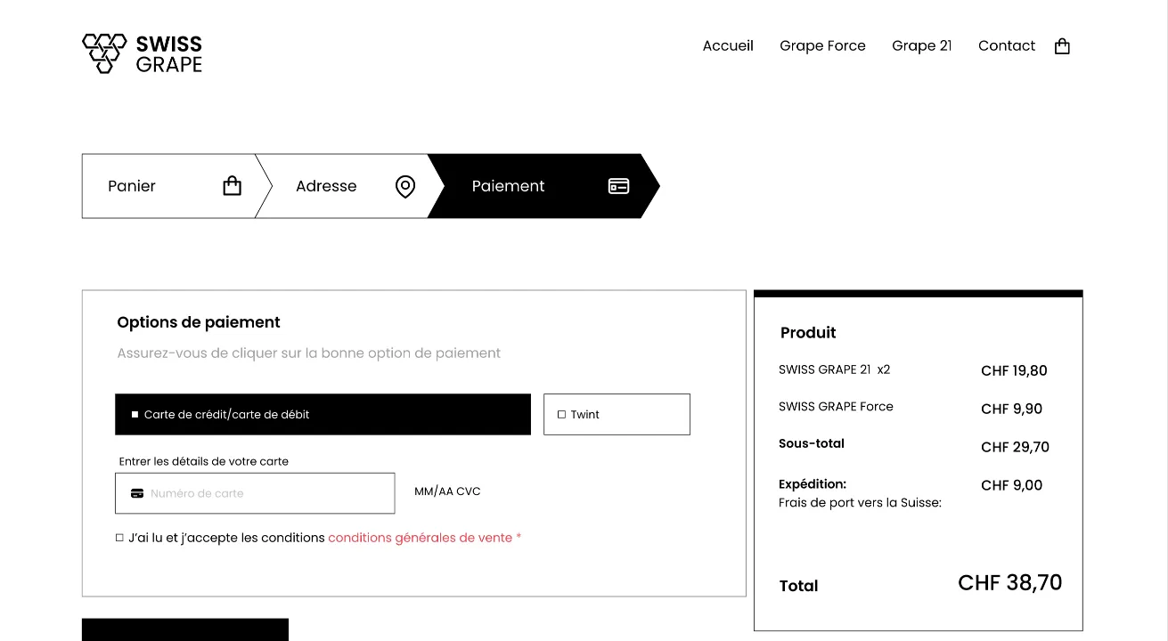Click the Swiss Grape hexagon logo
Viewport: 1168px width, 641px height.
(105, 53)
